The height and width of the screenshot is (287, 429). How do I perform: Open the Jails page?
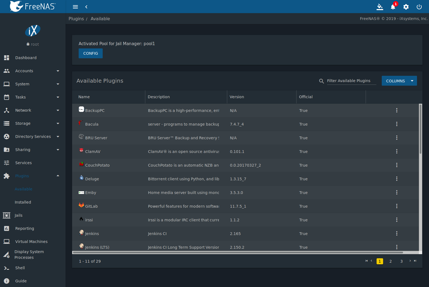click(x=33, y=215)
